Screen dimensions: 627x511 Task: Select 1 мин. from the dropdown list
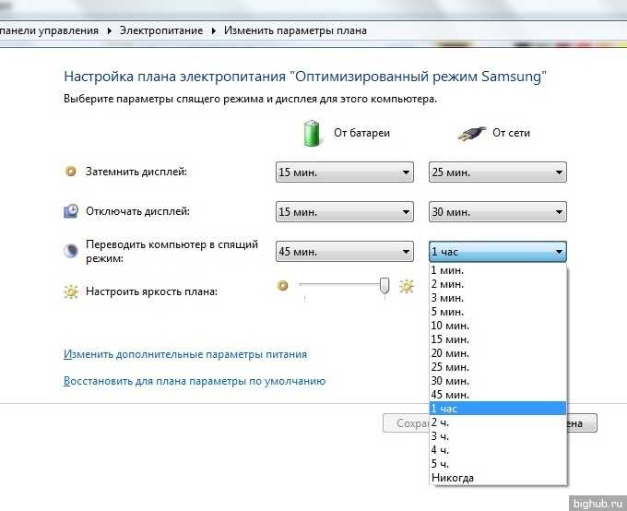pos(498,270)
